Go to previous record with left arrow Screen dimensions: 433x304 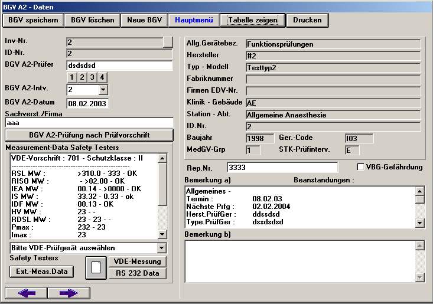coord(26,293)
